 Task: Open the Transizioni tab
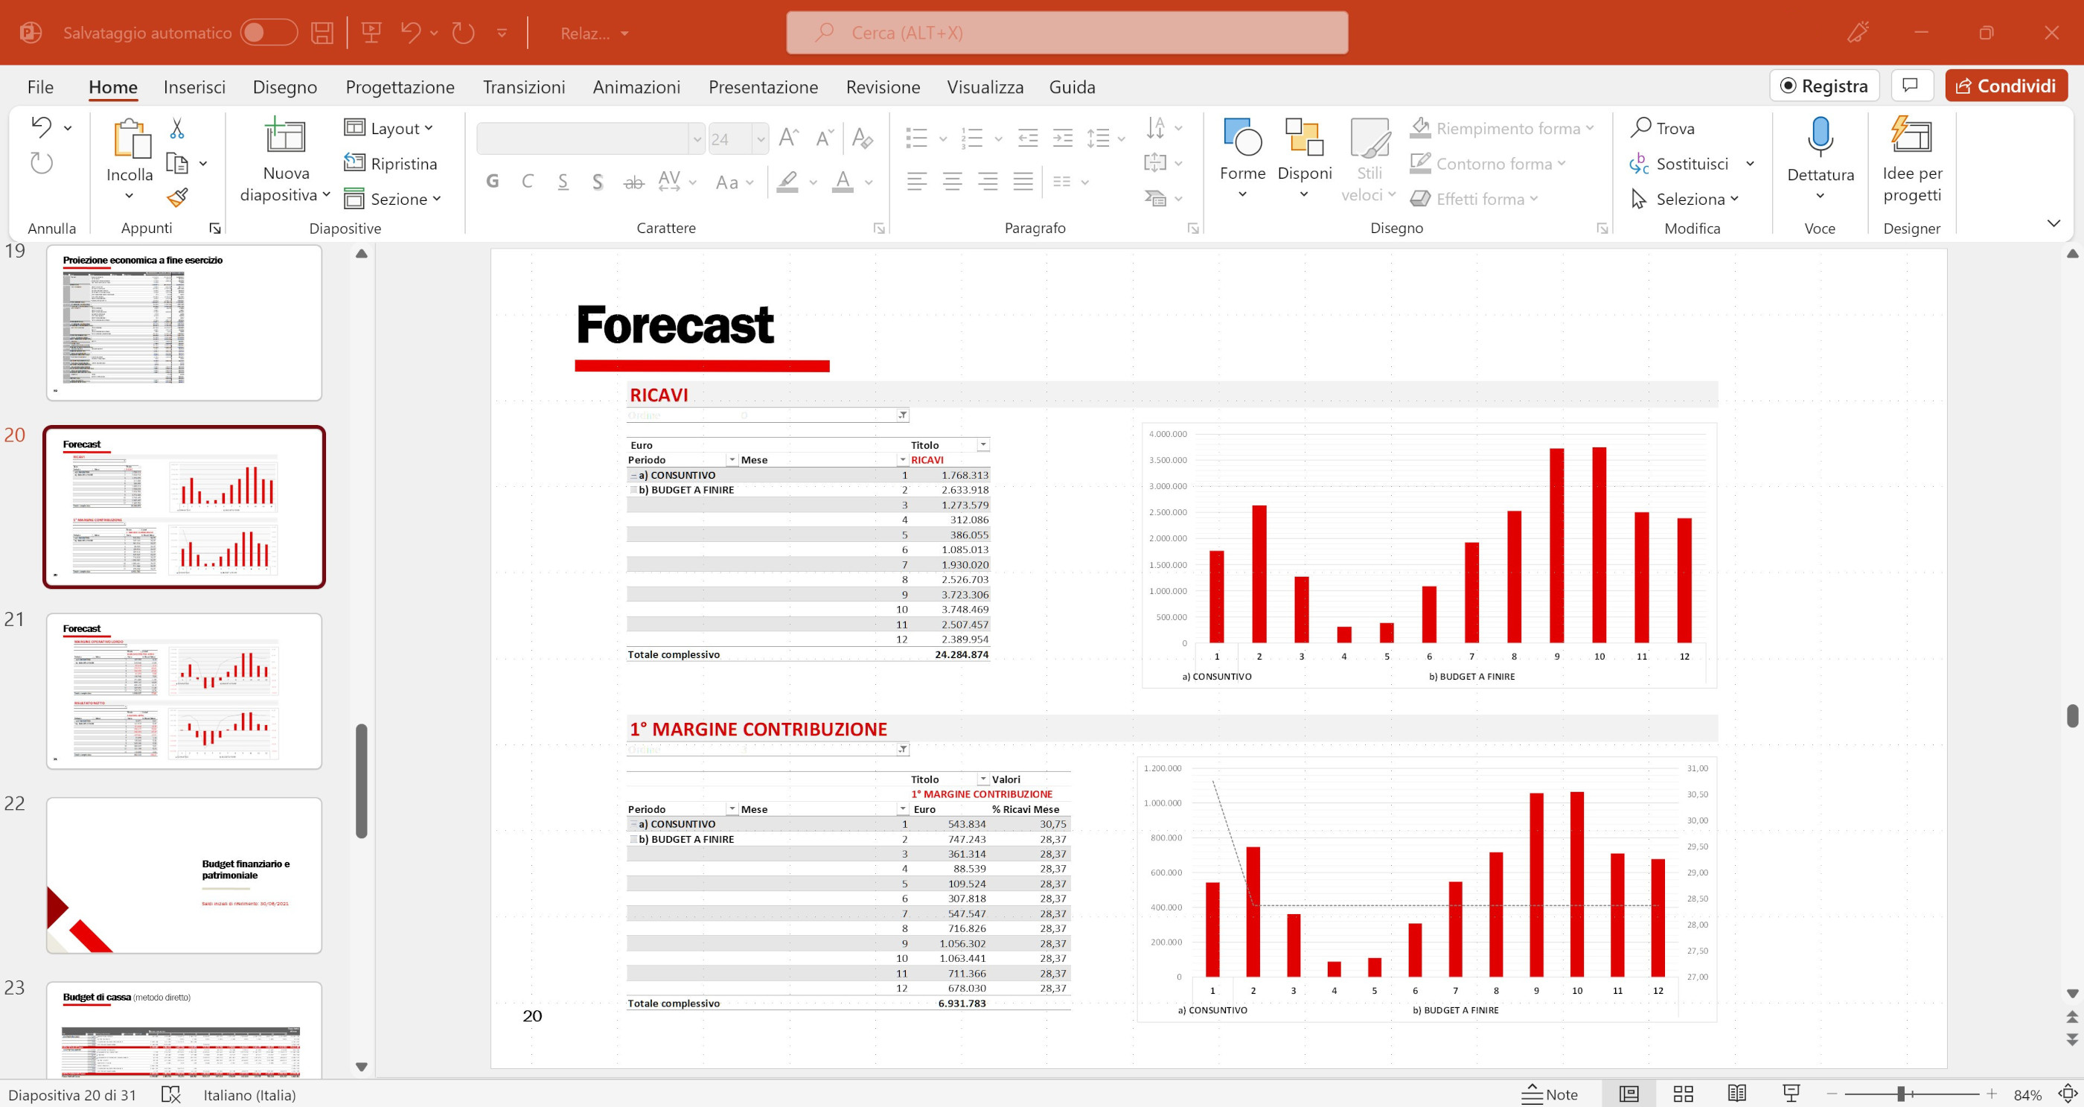click(523, 86)
